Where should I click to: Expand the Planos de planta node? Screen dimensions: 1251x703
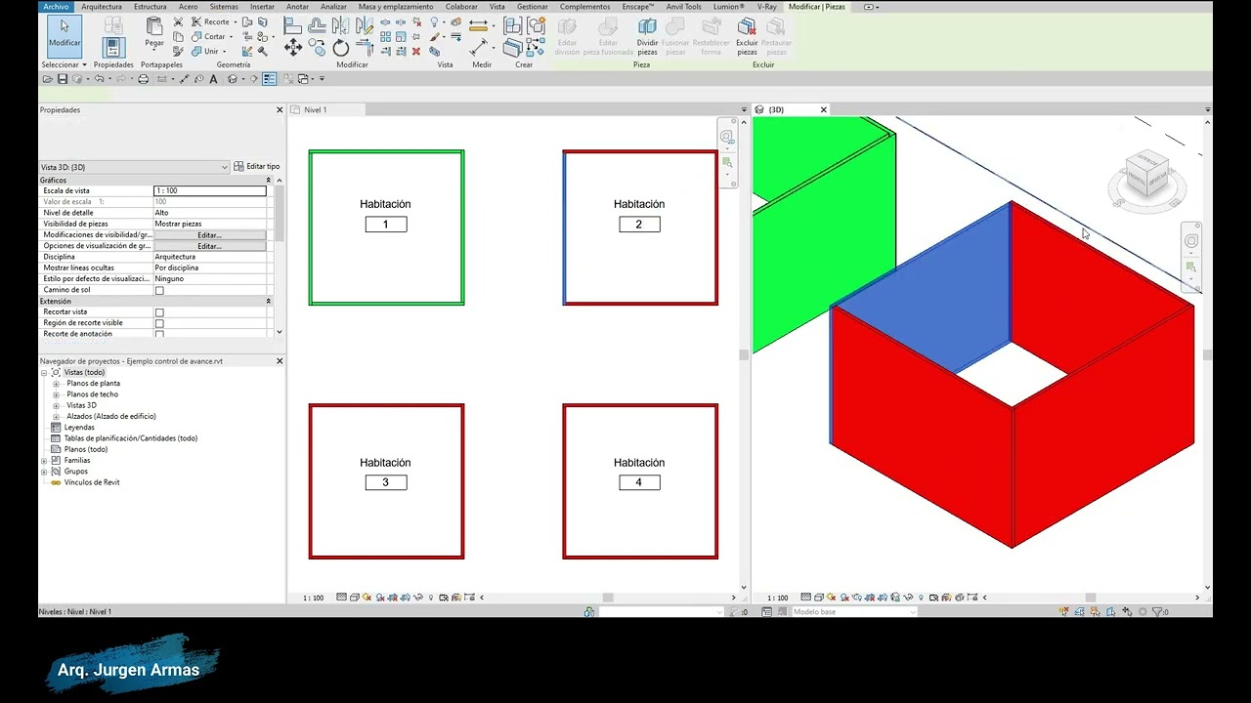tap(56, 384)
